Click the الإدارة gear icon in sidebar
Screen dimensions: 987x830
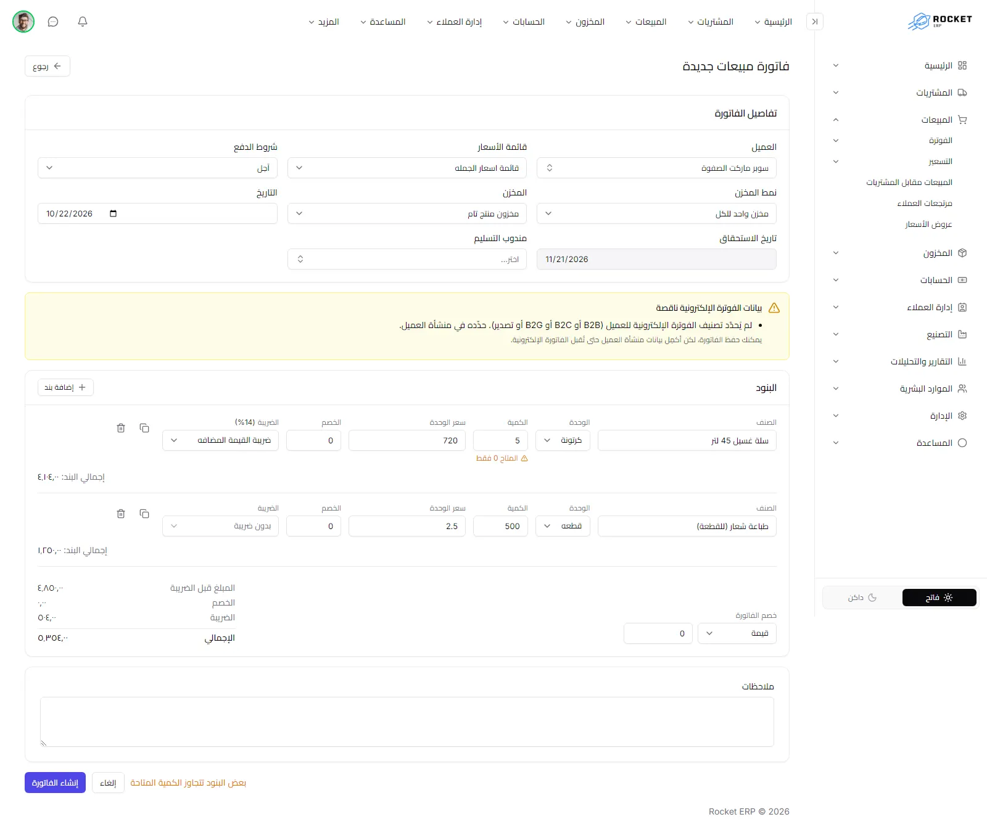962,416
